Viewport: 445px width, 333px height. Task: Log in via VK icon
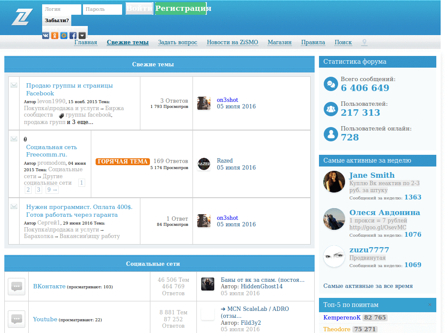click(x=46, y=36)
